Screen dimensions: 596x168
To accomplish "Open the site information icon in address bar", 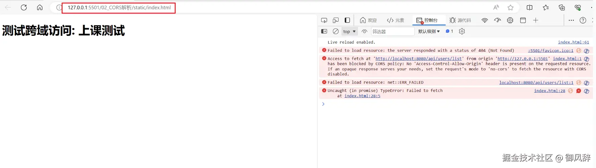I will (59, 7).
